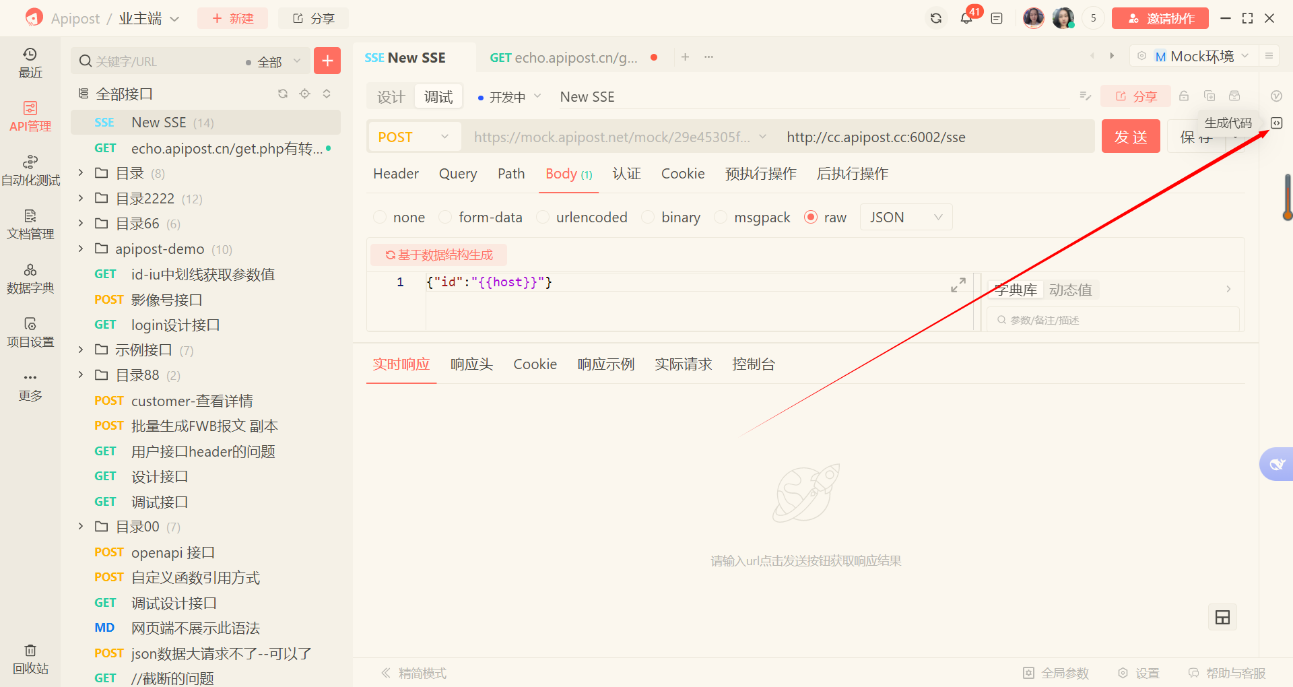Click the user count 5 avatar badge
Image resolution: width=1293 pixels, height=687 pixels.
click(1093, 18)
